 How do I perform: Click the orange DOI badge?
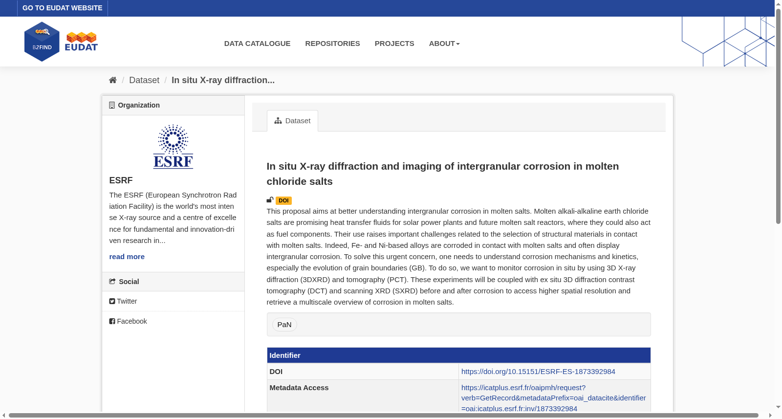[283, 200]
